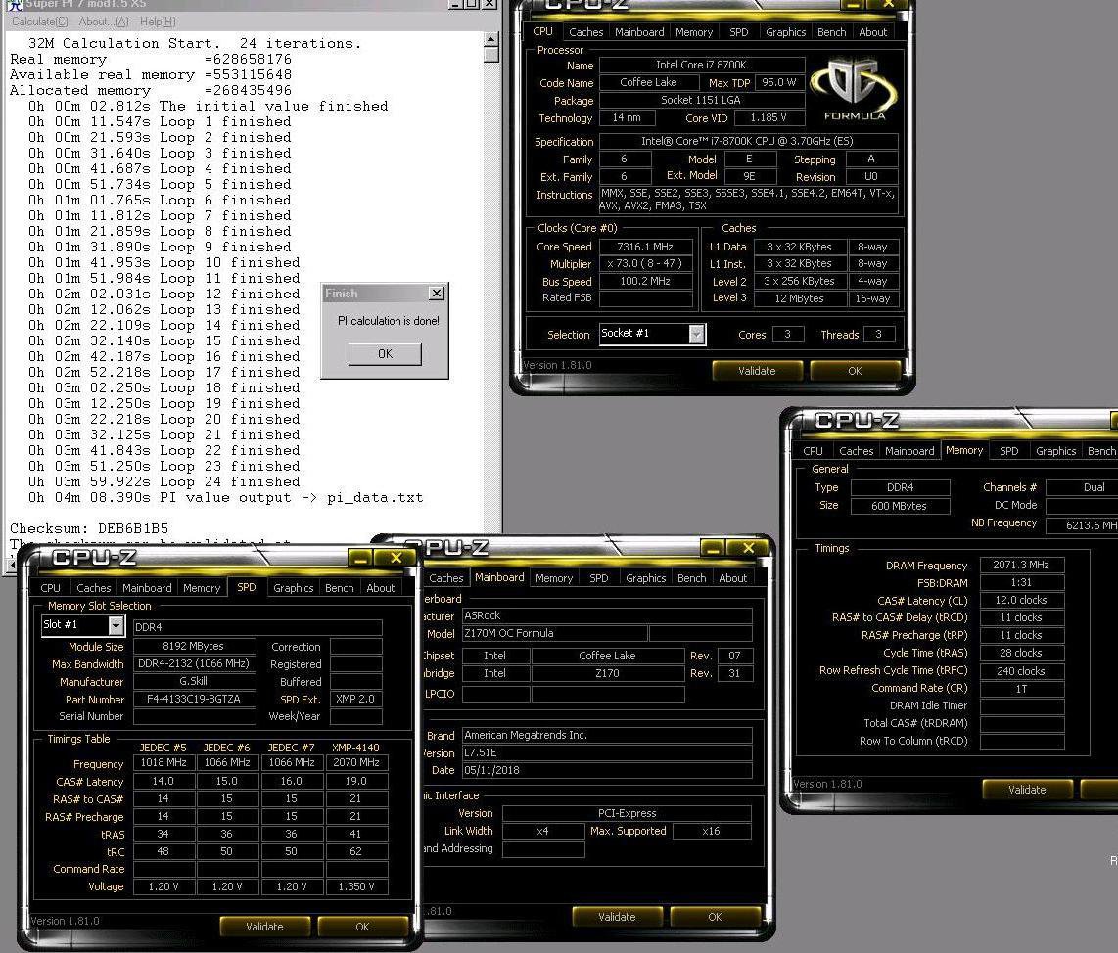
Task: Open the Calculate menu in Super PI
Action: (40, 22)
